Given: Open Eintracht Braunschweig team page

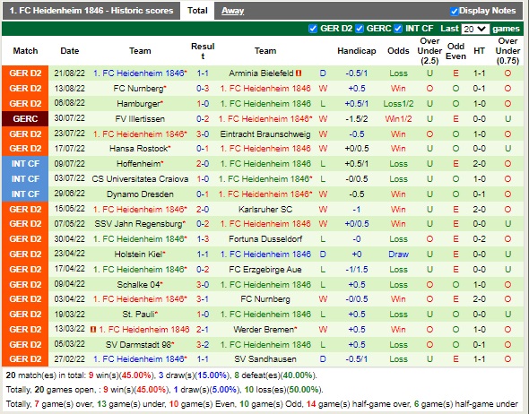Looking at the screenshot, I should 265,134.
